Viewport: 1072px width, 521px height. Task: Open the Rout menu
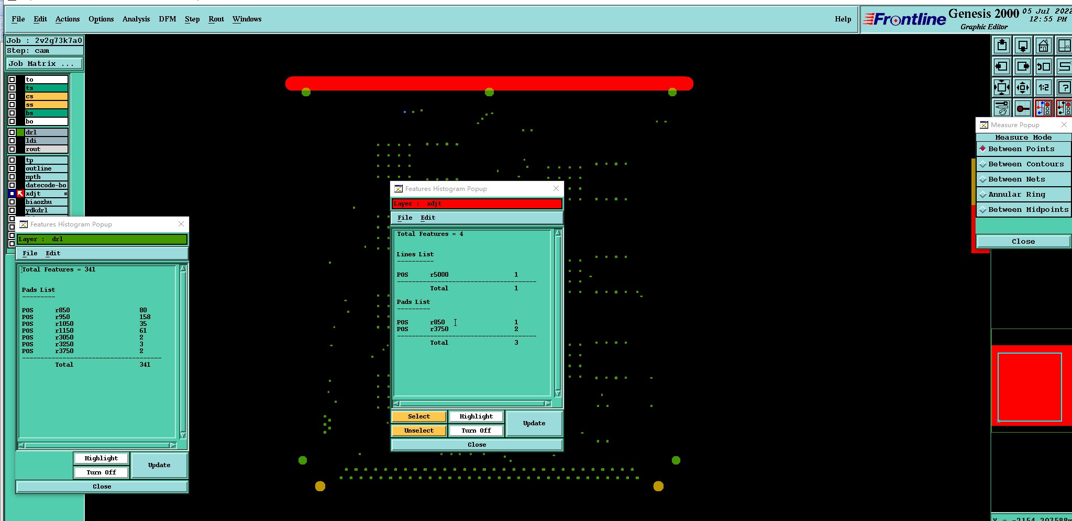coord(216,19)
